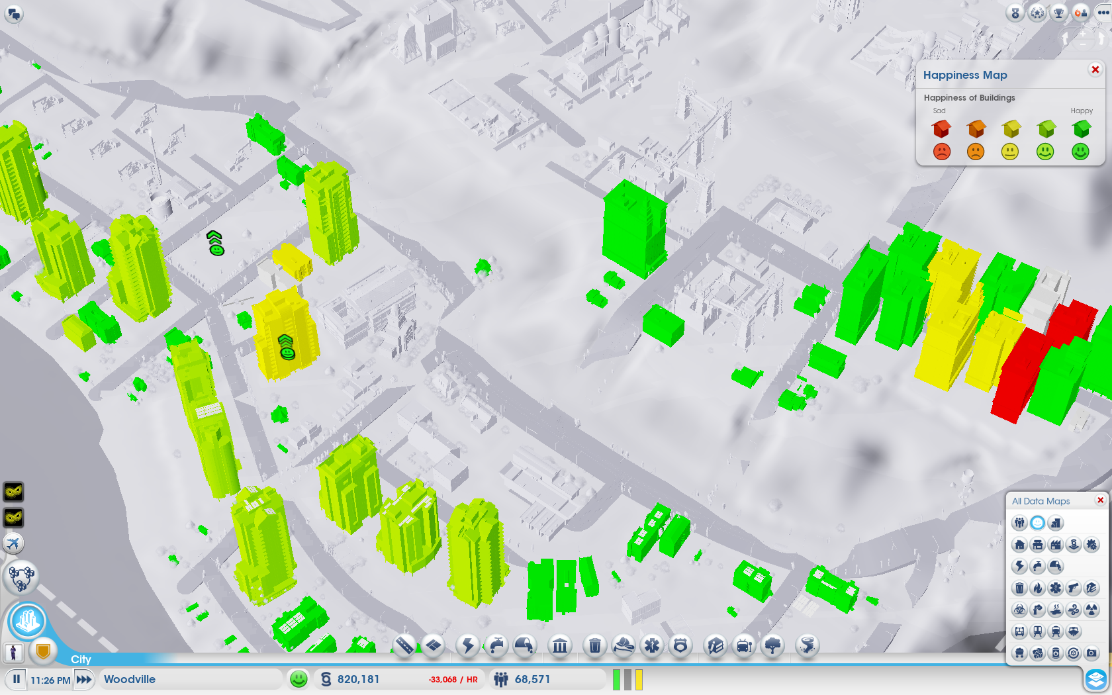Toggle the Happiness data map button

coord(1037,523)
